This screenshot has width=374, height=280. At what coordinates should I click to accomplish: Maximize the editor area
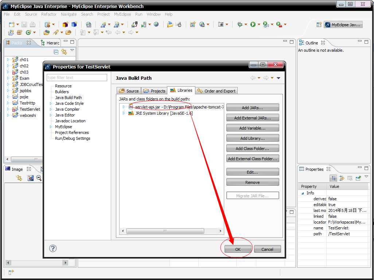(x=292, y=42)
